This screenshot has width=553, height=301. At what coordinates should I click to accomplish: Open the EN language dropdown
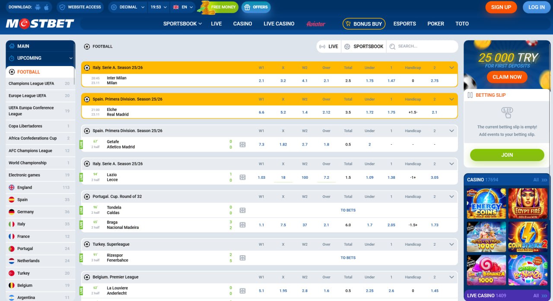click(x=183, y=7)
